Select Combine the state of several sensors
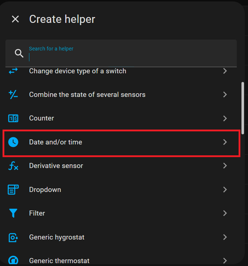248x266 pixels. (x=87, y=95)
